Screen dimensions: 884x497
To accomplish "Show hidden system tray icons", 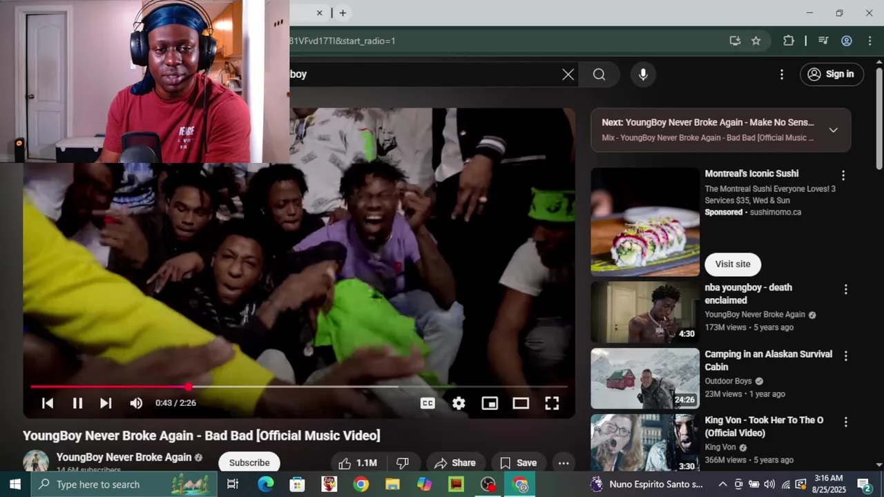I will pyautogui.click(x=722, y=485).
